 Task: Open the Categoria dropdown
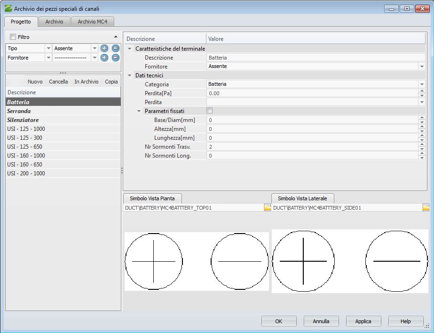422,84
